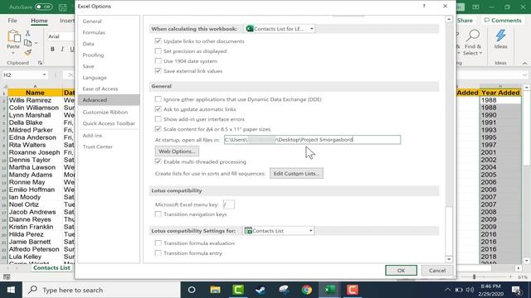This screenshot has height=298, width=531.
Task: Click the volume speaker tray icon
Action: click(x=470, y=290)
